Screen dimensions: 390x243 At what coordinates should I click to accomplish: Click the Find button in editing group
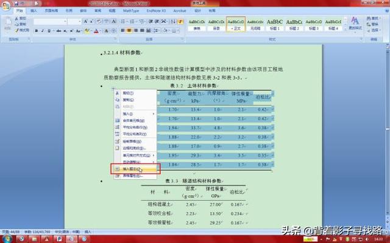click(373, 18)
